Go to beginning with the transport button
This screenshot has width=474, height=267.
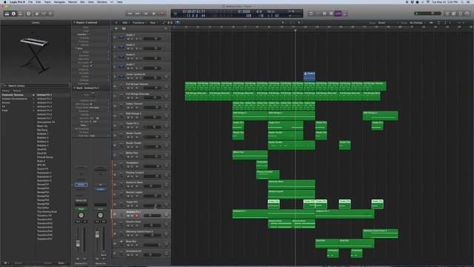[146, 13]
